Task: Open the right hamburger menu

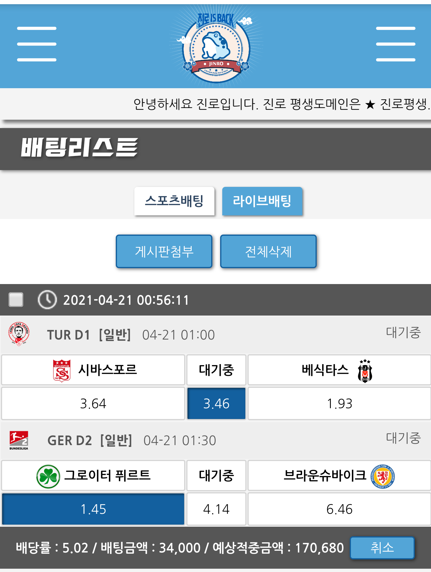Action: (396, 44)
